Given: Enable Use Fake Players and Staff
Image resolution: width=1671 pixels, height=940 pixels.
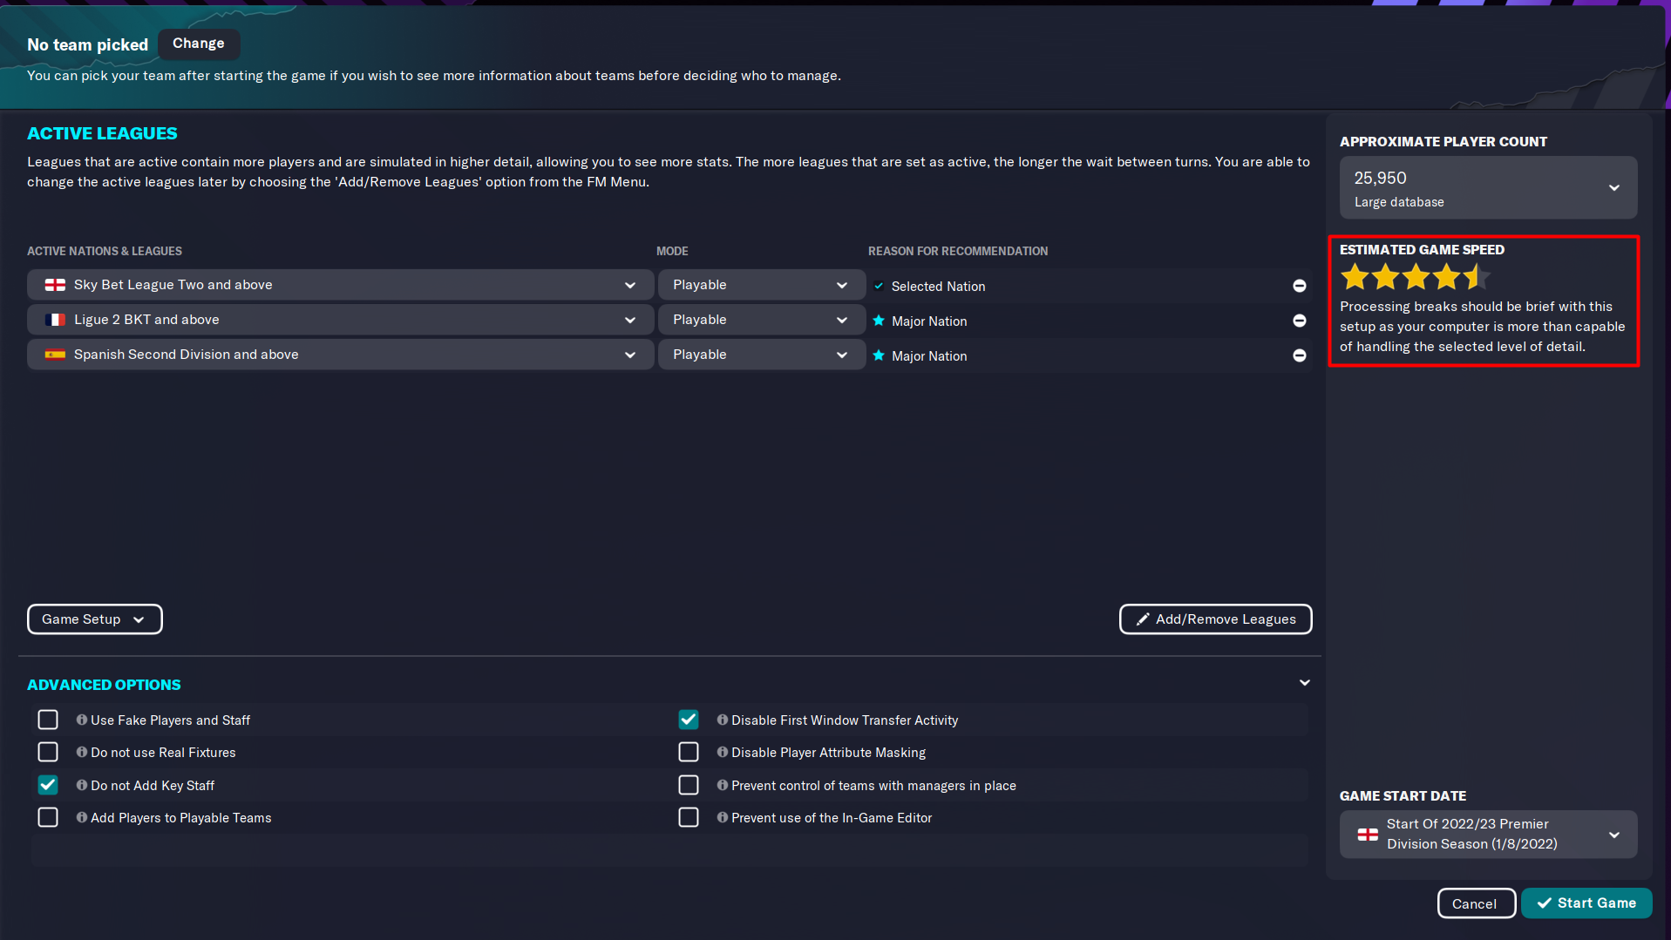Looking at the screenshot, I should click(x=48, y=720).
